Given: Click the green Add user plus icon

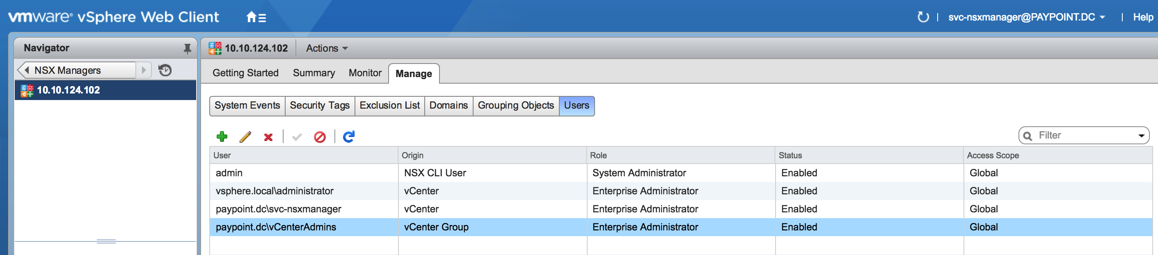Looking at the screenshot, I should pyautogui.click(x=222, y=137).
